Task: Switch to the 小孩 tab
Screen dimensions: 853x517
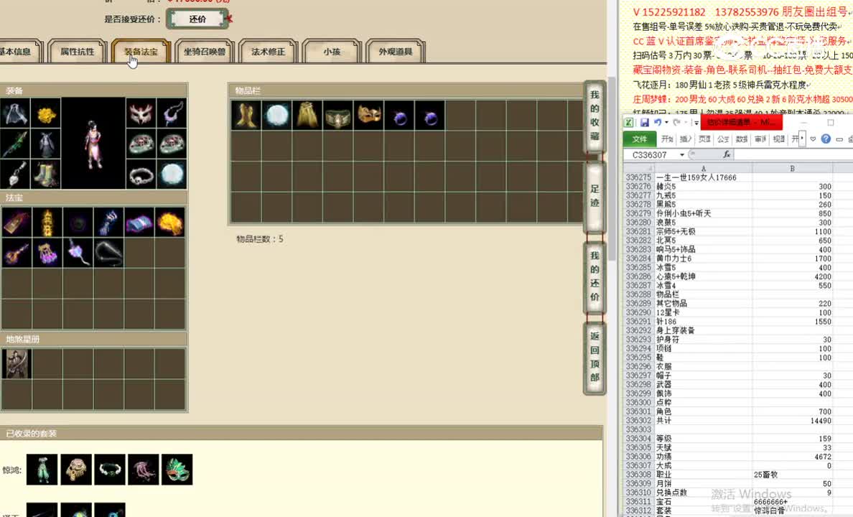Action: (332, 51)
